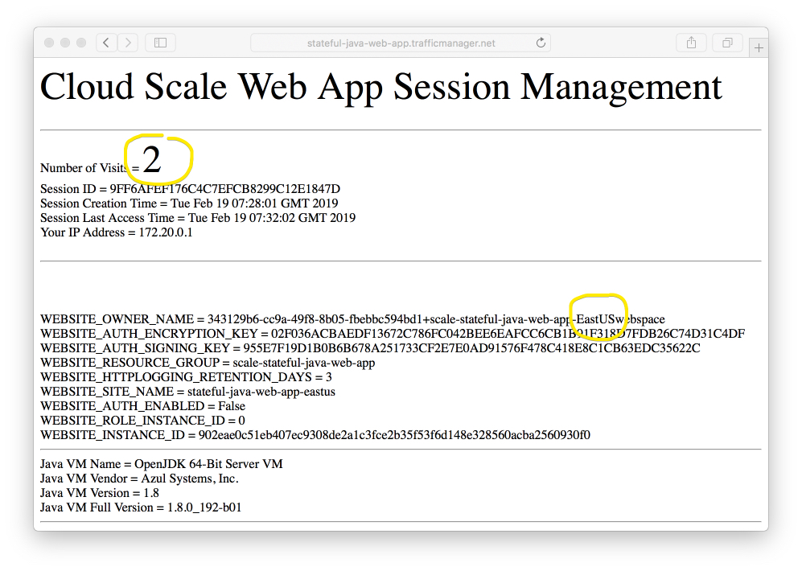
Task: Reload the page with the refresh icon
Action: pos(541,43)
